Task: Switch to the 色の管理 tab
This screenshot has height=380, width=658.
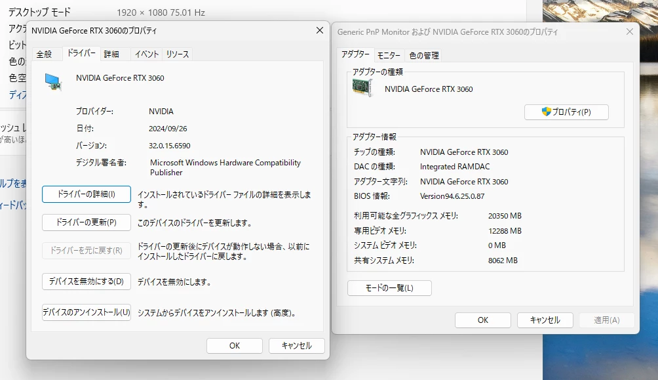Action: [x=424, y=56]
